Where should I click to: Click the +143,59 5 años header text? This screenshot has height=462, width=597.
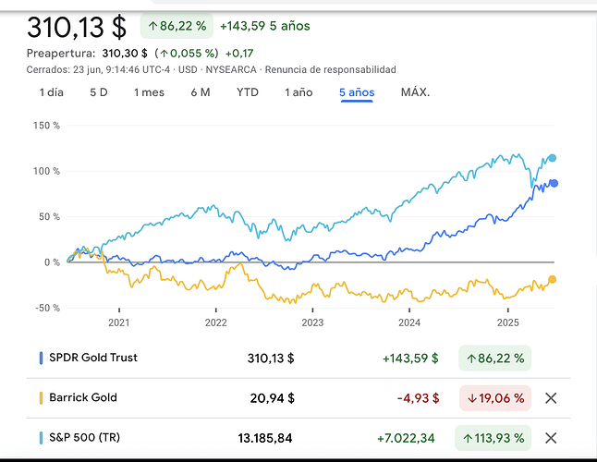(x=265, y=26)
